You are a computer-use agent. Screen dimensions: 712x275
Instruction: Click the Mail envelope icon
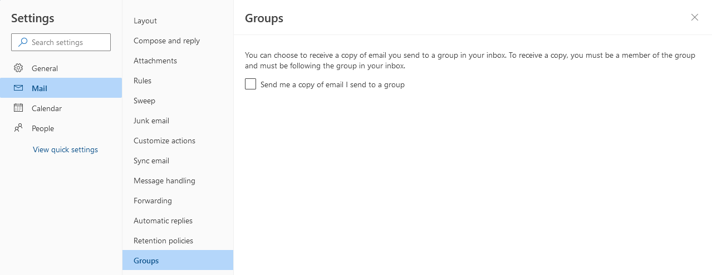pos(18,88)
